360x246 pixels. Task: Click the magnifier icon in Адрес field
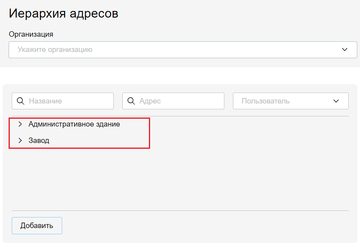pos(131,101)
